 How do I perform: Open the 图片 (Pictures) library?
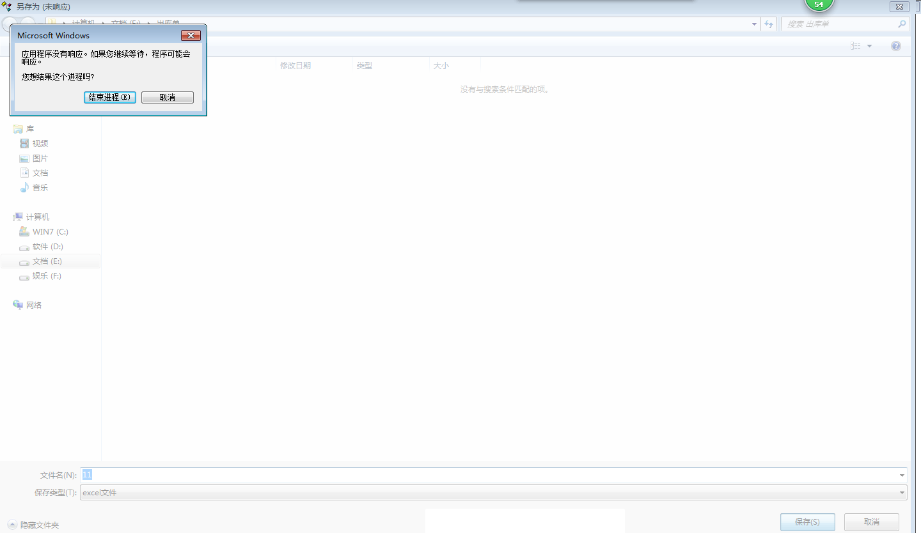[x=40, y=158]
